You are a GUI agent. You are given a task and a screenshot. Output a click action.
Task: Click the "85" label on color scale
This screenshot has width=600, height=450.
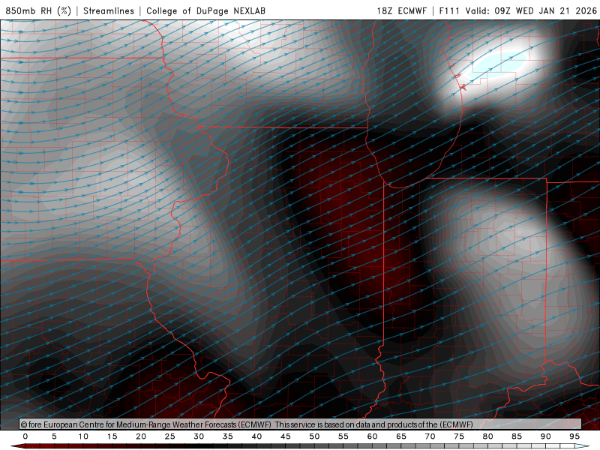coord(517,436)
